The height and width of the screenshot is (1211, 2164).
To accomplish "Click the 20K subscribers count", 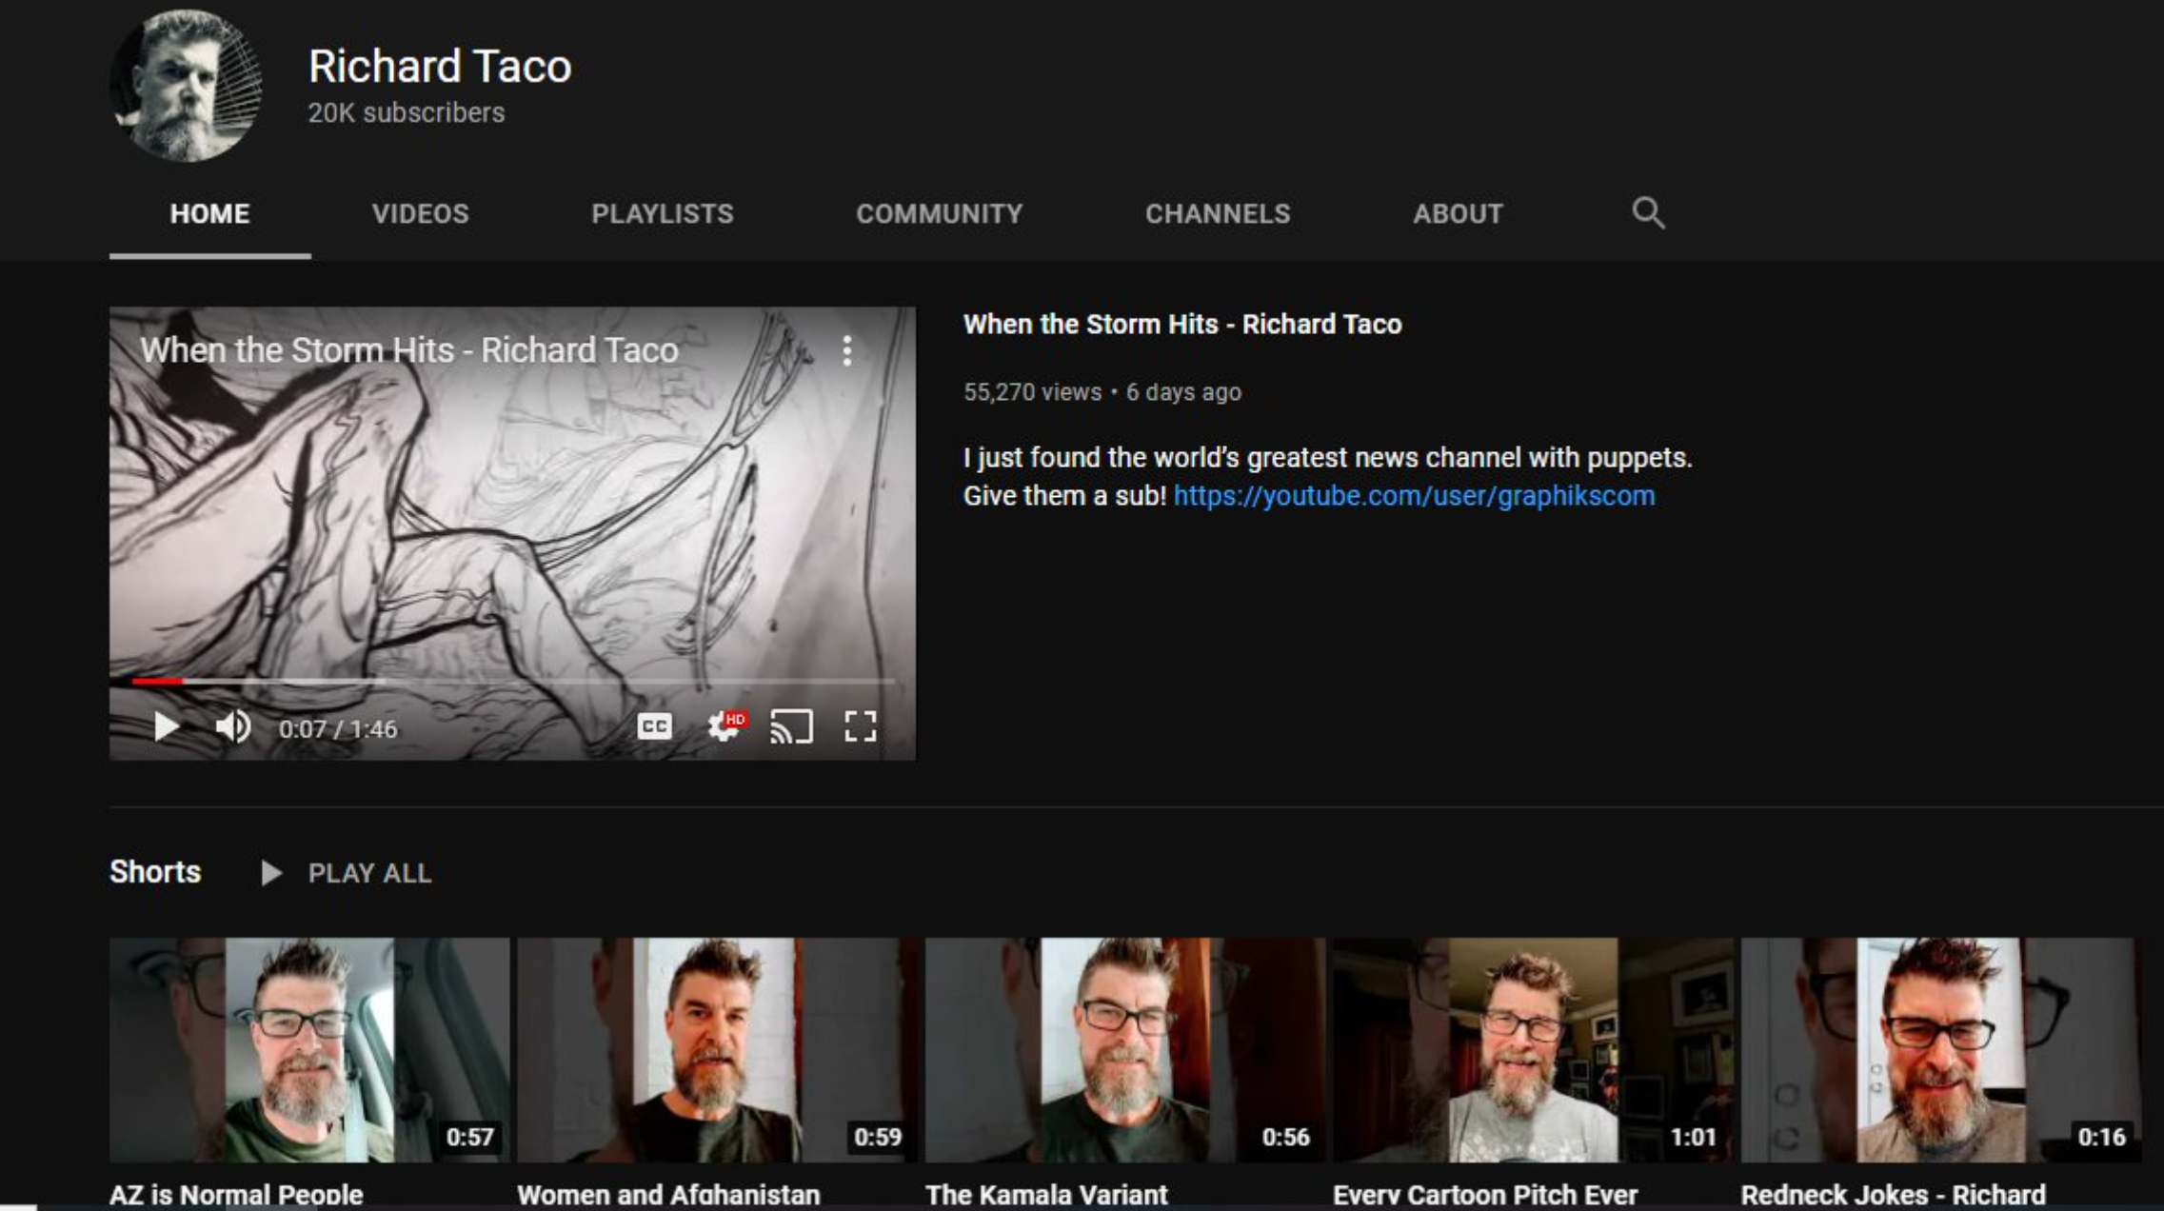I will click(x=407, y=112).
